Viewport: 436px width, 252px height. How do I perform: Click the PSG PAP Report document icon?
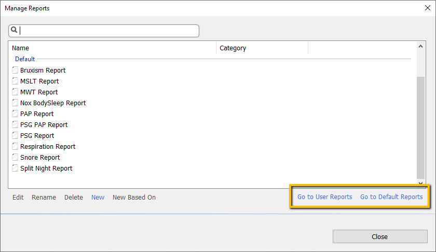(x=15, y=124)
